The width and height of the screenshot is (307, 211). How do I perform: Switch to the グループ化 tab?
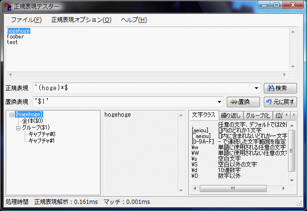258,115
